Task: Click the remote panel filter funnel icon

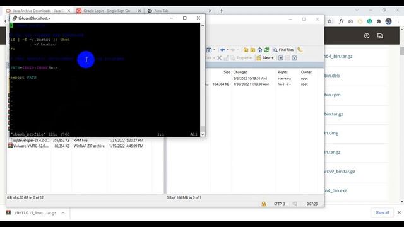Action: click(294, 58)
